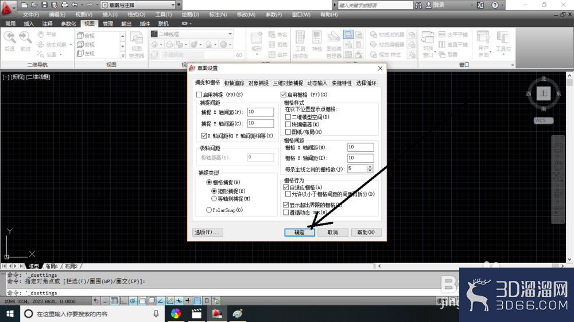
Task: Toggle grid display icon in status bar
Action: pyautogui.click(x=114, y=301)
